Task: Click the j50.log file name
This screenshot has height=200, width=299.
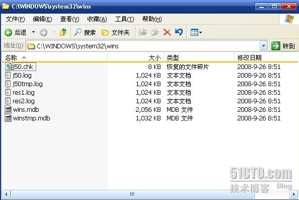Action: point(22,76)
